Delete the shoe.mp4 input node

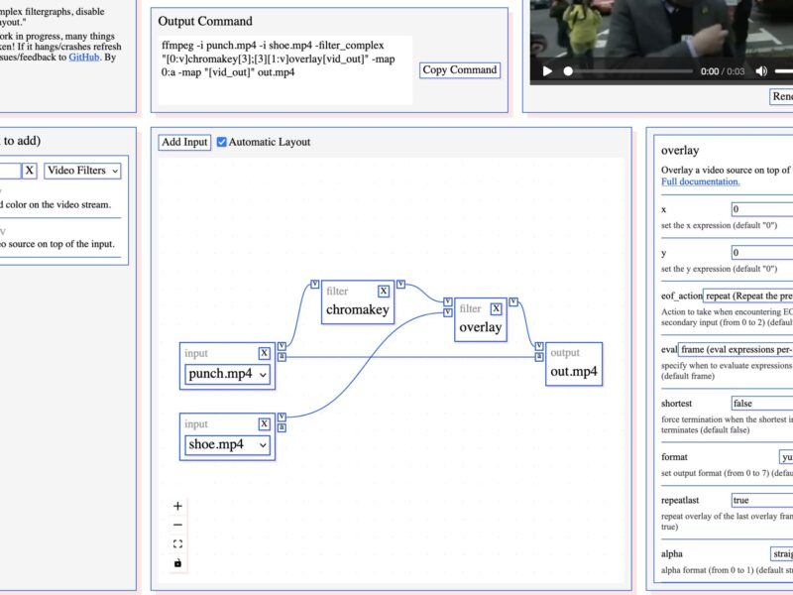(265, 424)
